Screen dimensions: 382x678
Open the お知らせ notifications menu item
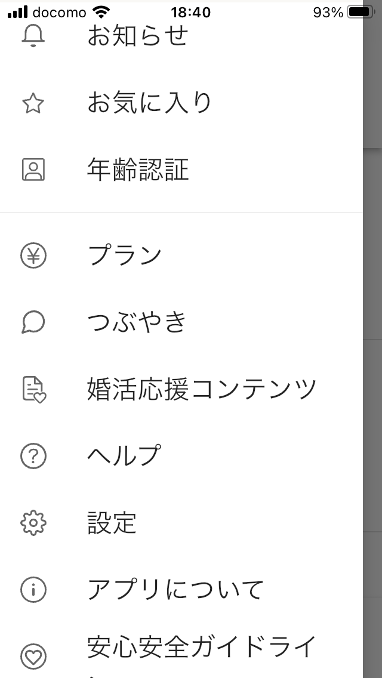pyautogui.click(x=138, y=37)
